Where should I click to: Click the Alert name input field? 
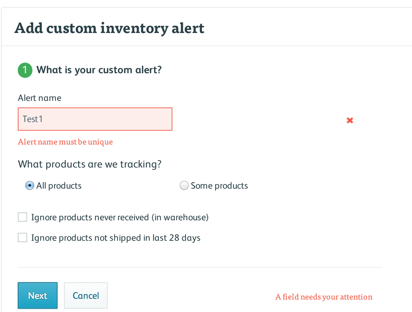[95, 119]
